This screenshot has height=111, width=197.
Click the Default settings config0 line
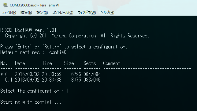(33, 52)
